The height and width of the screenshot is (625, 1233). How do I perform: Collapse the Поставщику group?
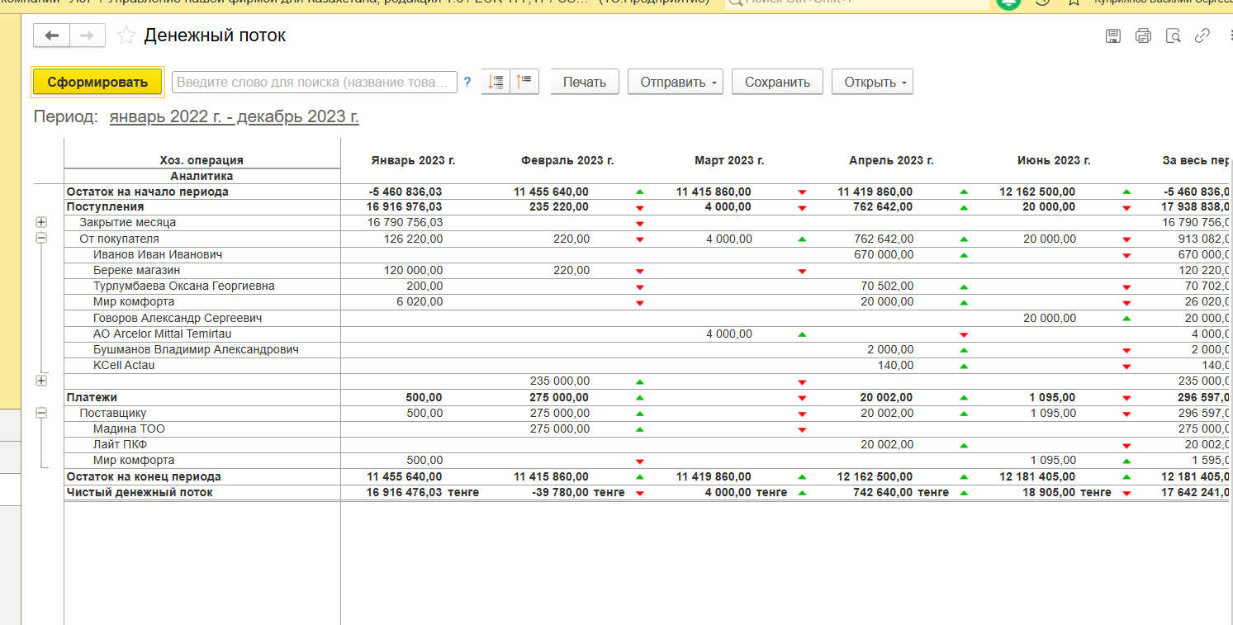41,413
